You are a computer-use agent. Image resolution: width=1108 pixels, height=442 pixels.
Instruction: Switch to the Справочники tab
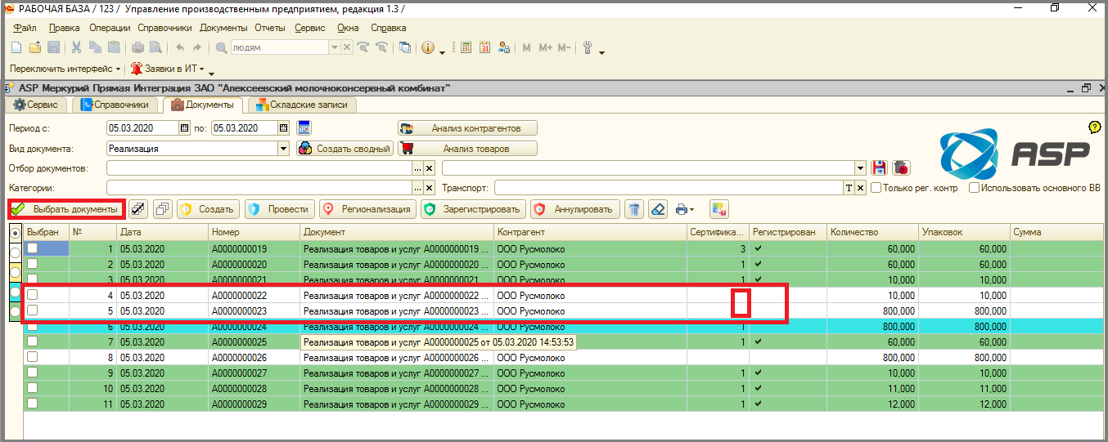click(115, 105)
